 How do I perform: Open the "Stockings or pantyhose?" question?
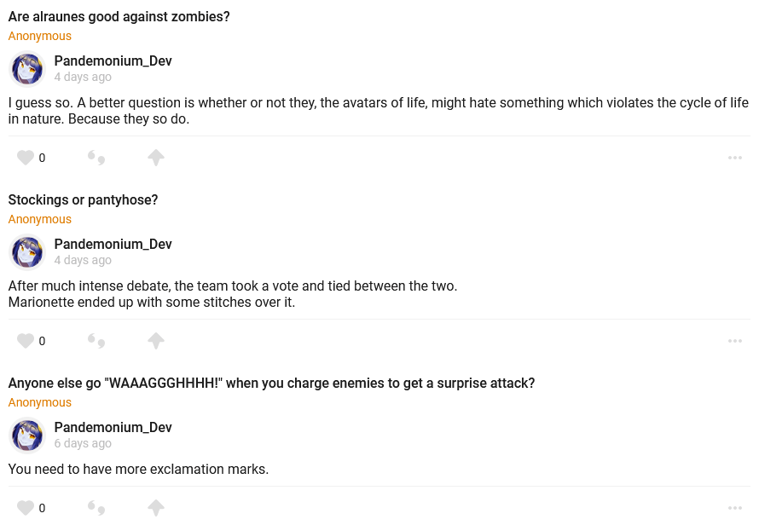point(83,200)
